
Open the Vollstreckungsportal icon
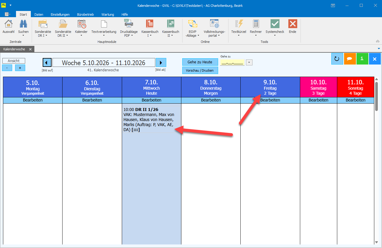pos(215,28)
